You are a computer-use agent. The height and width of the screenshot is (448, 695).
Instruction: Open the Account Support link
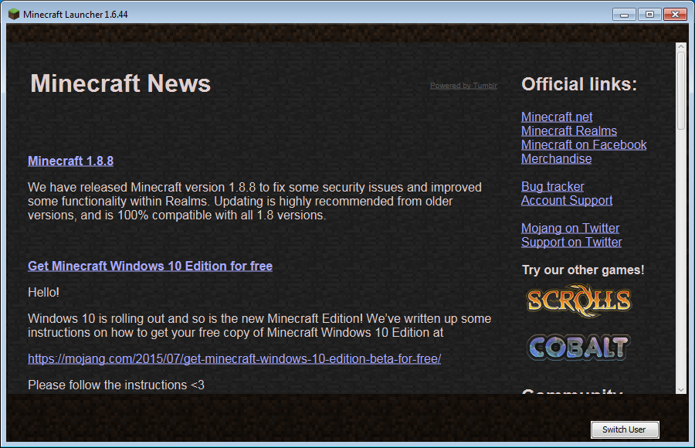click(567, 201)
